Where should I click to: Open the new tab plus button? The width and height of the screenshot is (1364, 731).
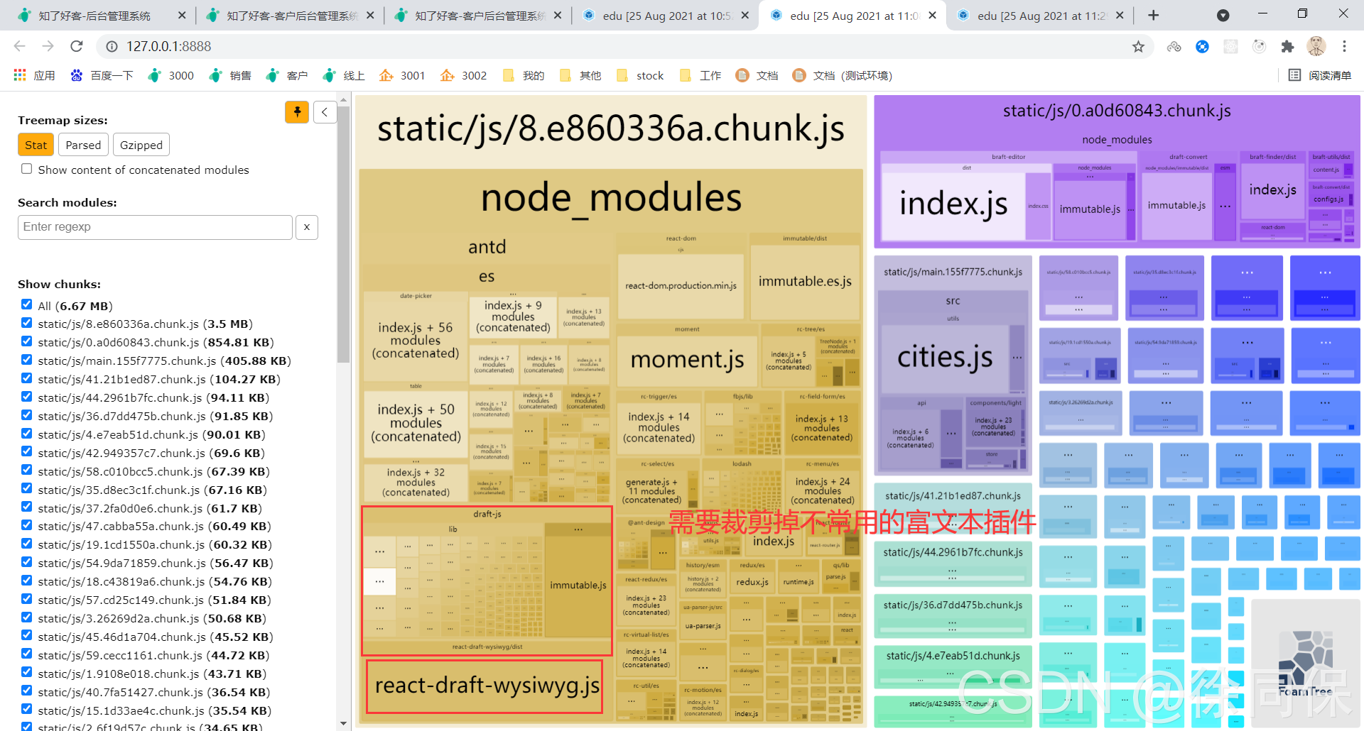coord(1153,16)
